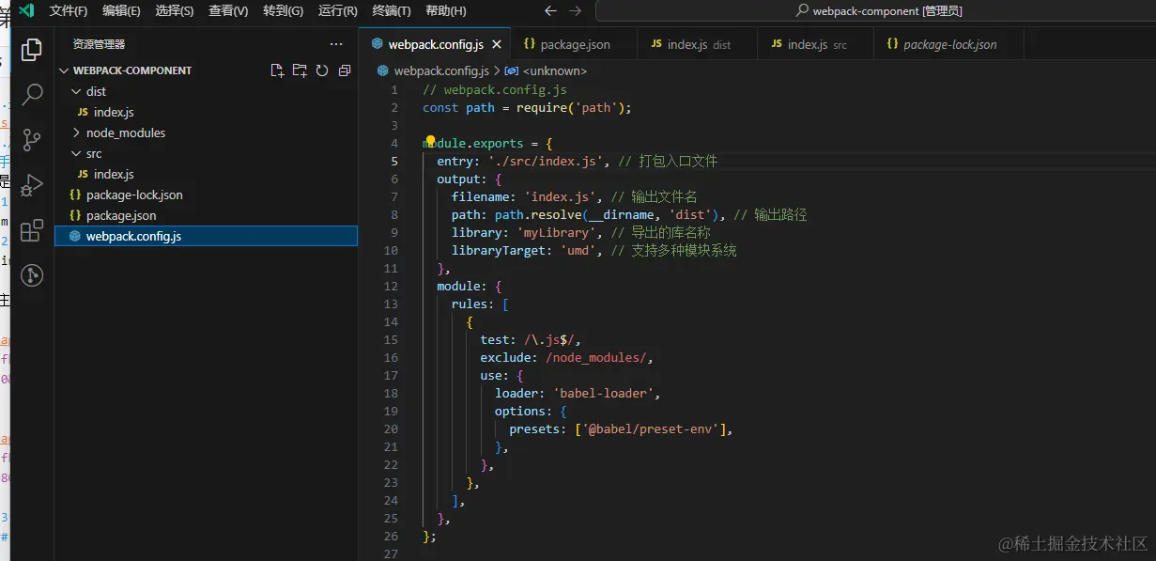Click './src/index.js' entry string on line 5
The width and height of the screenshot is (1156, 561).
[x=545, y=161]
